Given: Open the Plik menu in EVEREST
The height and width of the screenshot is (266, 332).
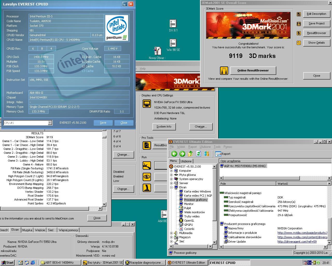Looking at the screenshot, I should [x=172, y=147].
